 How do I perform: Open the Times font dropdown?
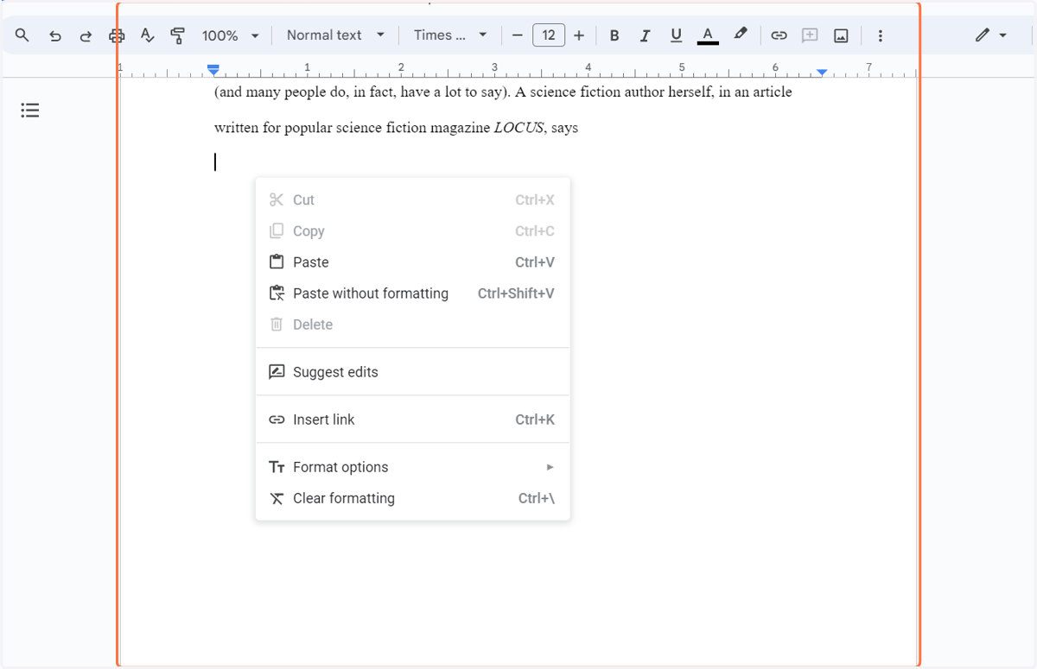pos(450,35)
